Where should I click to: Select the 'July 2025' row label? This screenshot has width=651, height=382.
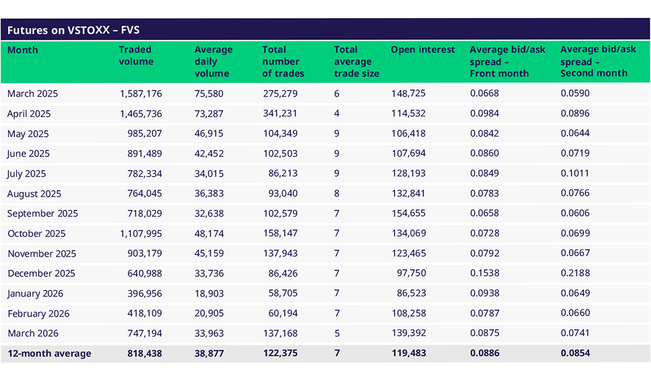tap(27, 174)
